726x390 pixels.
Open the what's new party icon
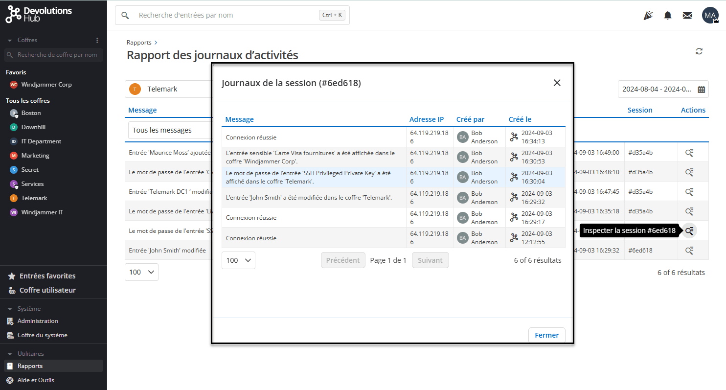(648, 16)
